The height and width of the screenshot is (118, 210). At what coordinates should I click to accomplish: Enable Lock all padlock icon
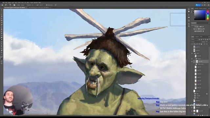click(x=201, y=44)
